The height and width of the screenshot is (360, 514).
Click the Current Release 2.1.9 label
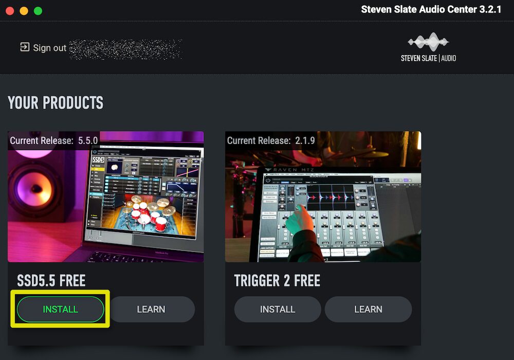(271, 140)
